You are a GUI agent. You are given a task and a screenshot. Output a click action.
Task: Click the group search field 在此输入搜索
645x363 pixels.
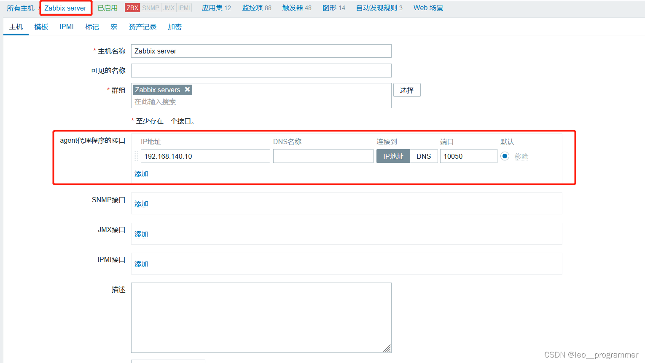[x=261, y=102]
